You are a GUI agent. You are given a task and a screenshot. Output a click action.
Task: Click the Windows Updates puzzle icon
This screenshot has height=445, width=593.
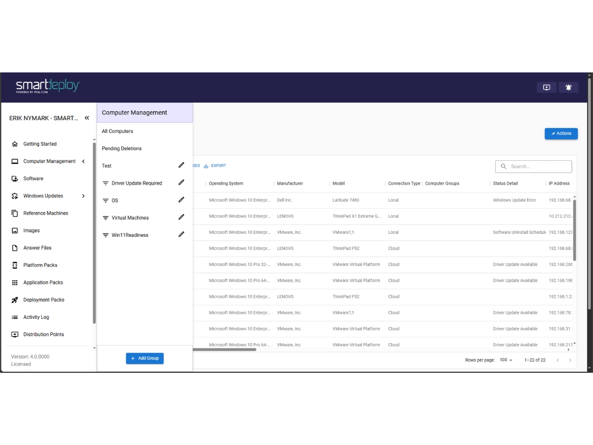pos(15,196)
